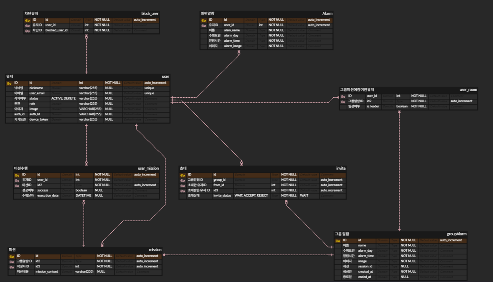Click the alarm_image column in Alarm table
Image resolution: width=493 pixels, height=282 pixels.
coord(233,46)
